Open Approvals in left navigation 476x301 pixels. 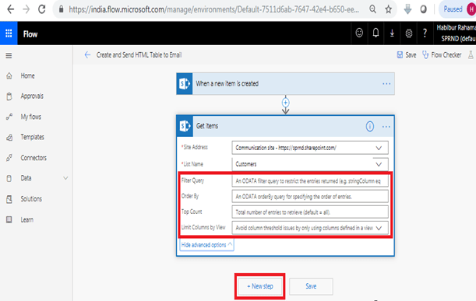coord(32,96)
